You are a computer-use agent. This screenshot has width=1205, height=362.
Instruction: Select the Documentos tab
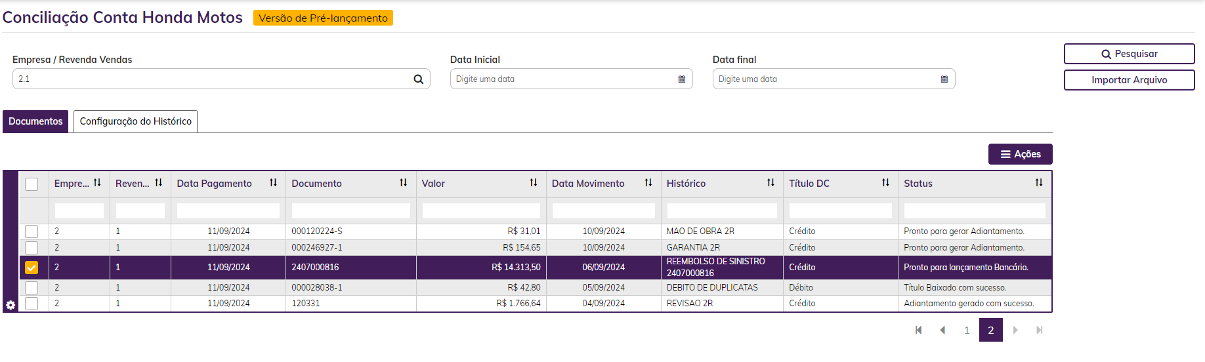pyautogui.click(x=35, y=121)
